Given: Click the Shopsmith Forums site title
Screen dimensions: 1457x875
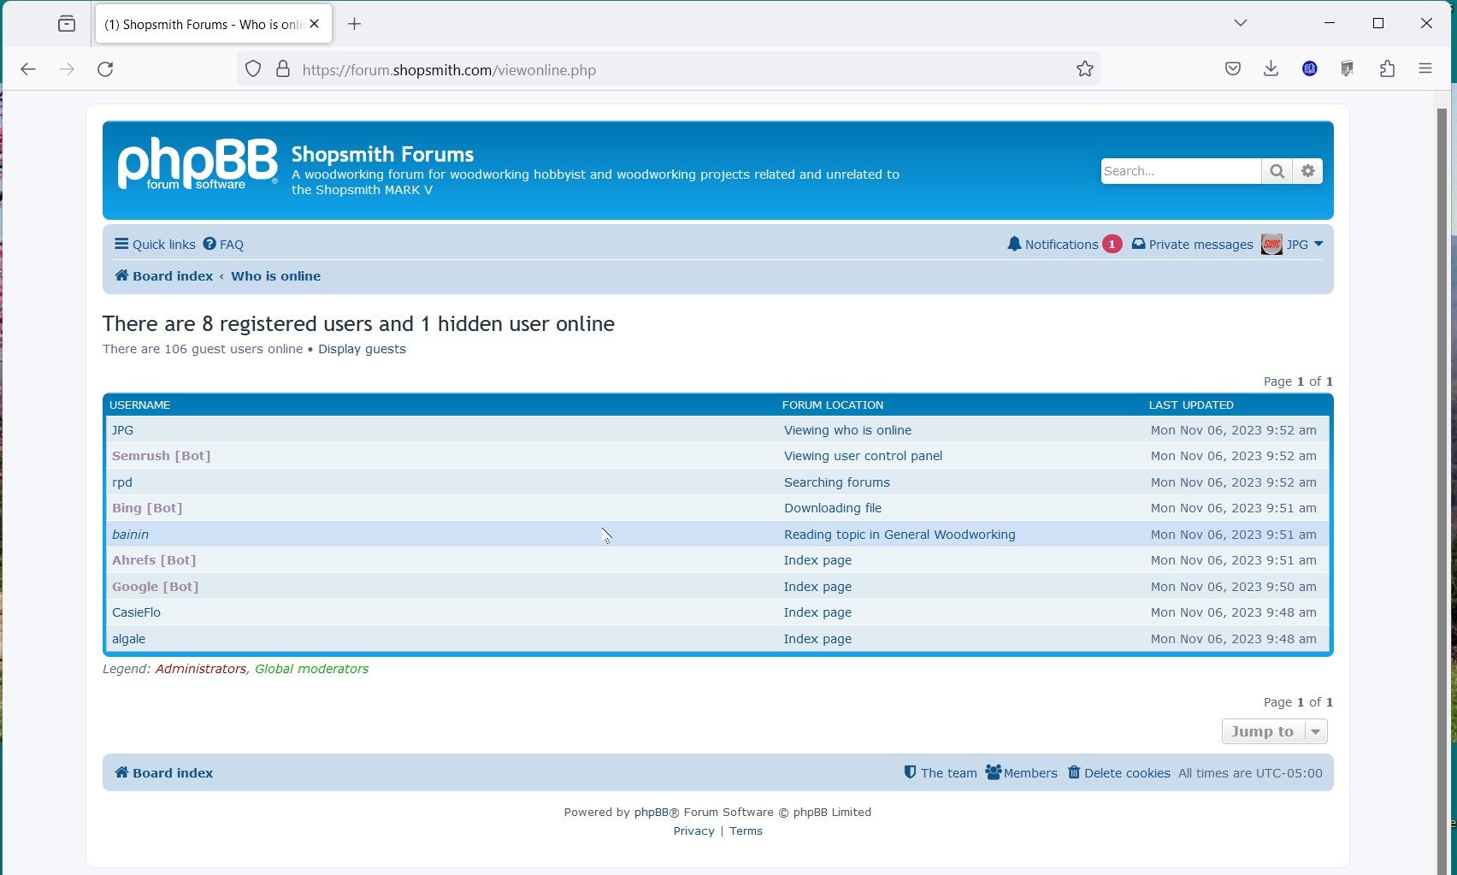Looking at the screenshot, I should (x=382, y=154).
